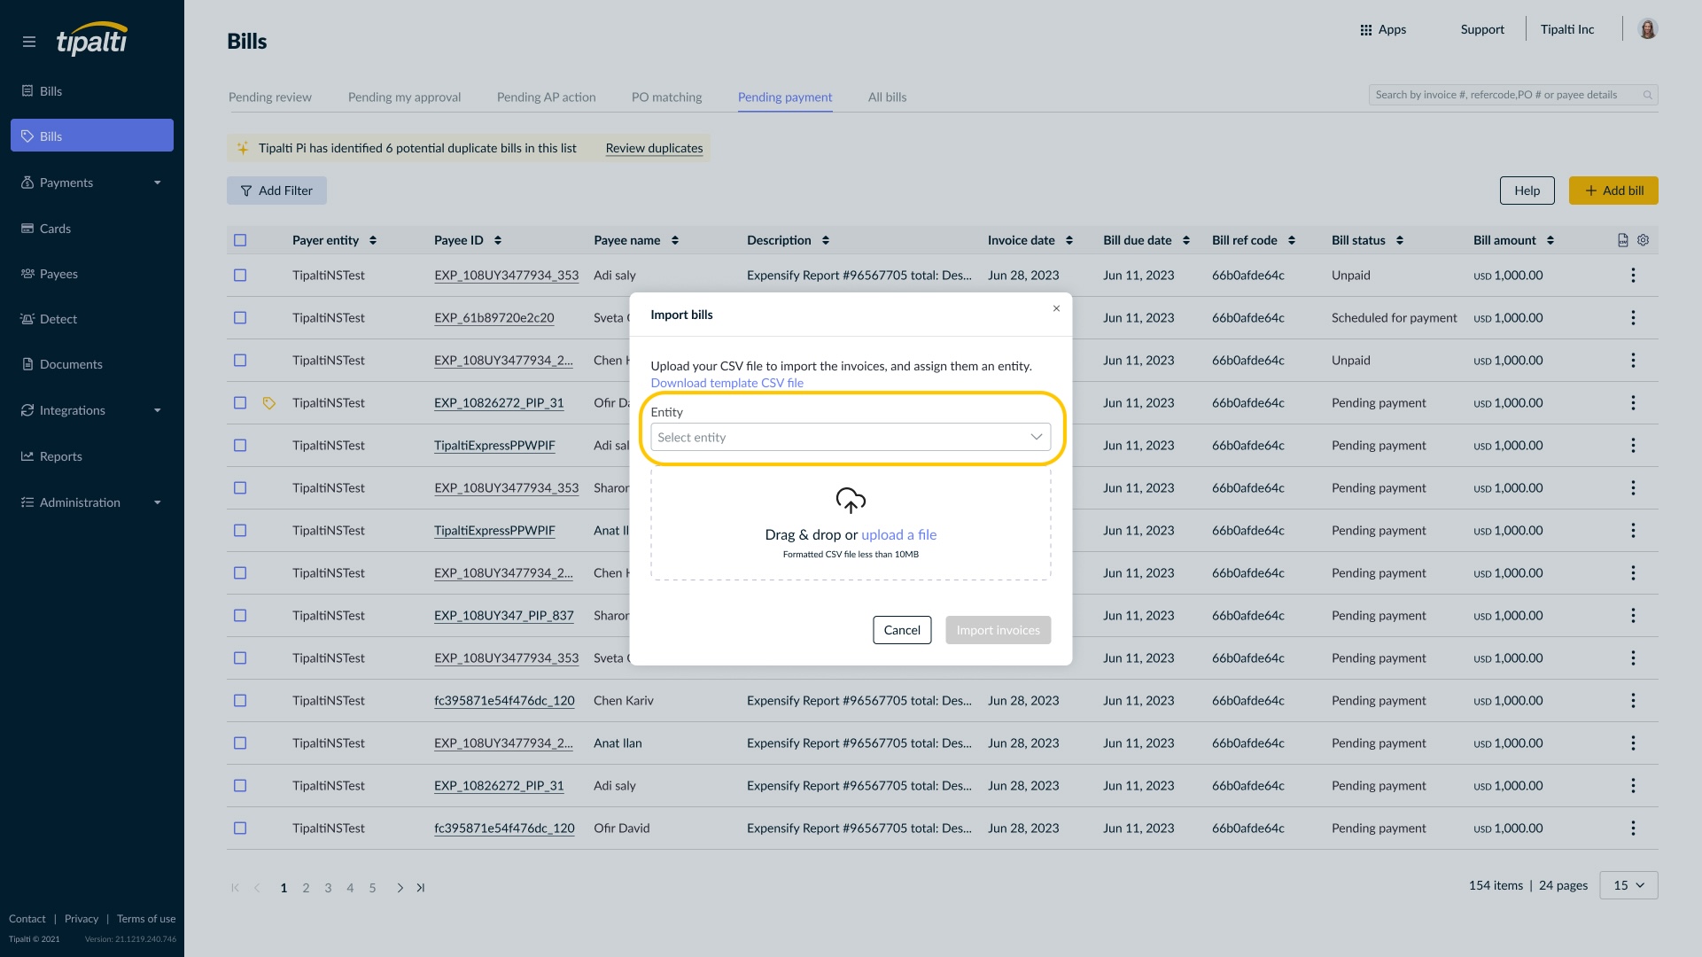Screen dimensions: 1702x957
Task: Open the Select entity dropdown
Action: click(x=851, y=437)
